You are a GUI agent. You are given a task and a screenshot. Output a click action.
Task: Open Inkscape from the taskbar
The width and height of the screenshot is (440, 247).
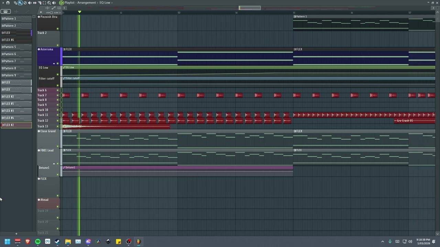pyautogui.click(x=108, y=242)
